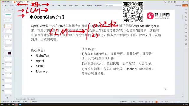Open the 审阅 (Review) ribbon tab
The width and height of the screenshot is (189, 106).
pos(71,5)
